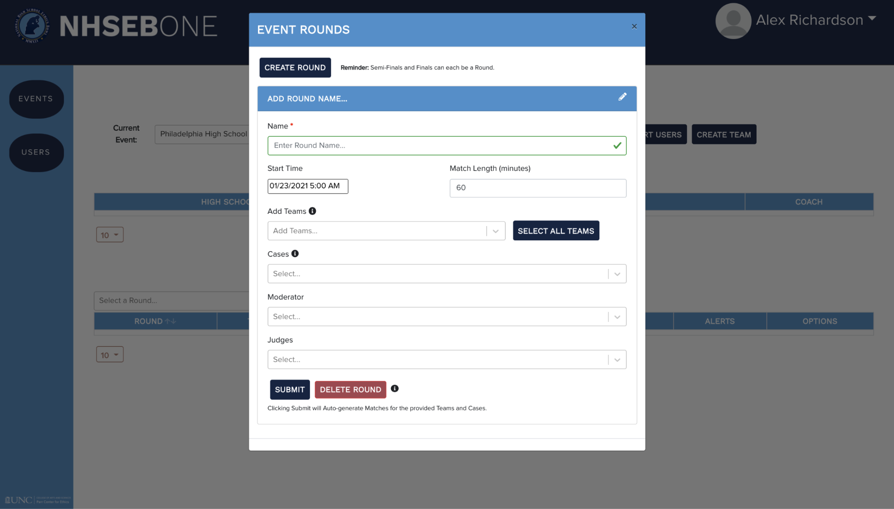This screenshot has height=509, width=894.
Task: Click the EVENTS sidebar menu item
Action: tap(35, 98)
